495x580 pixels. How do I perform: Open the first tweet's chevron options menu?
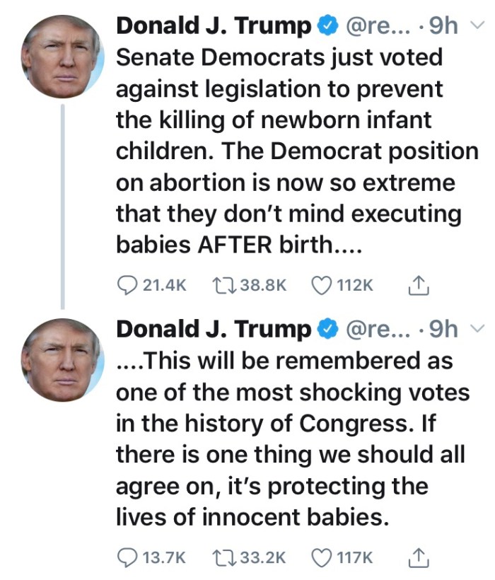pyautogui.click(x=477, y=25)
